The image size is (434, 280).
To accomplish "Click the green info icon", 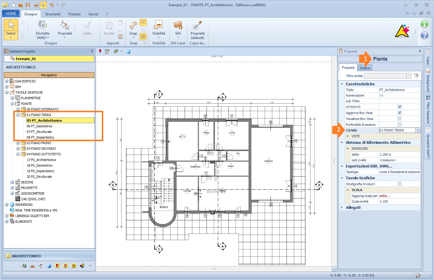I will pyautogui.click(x=424, y=25).
